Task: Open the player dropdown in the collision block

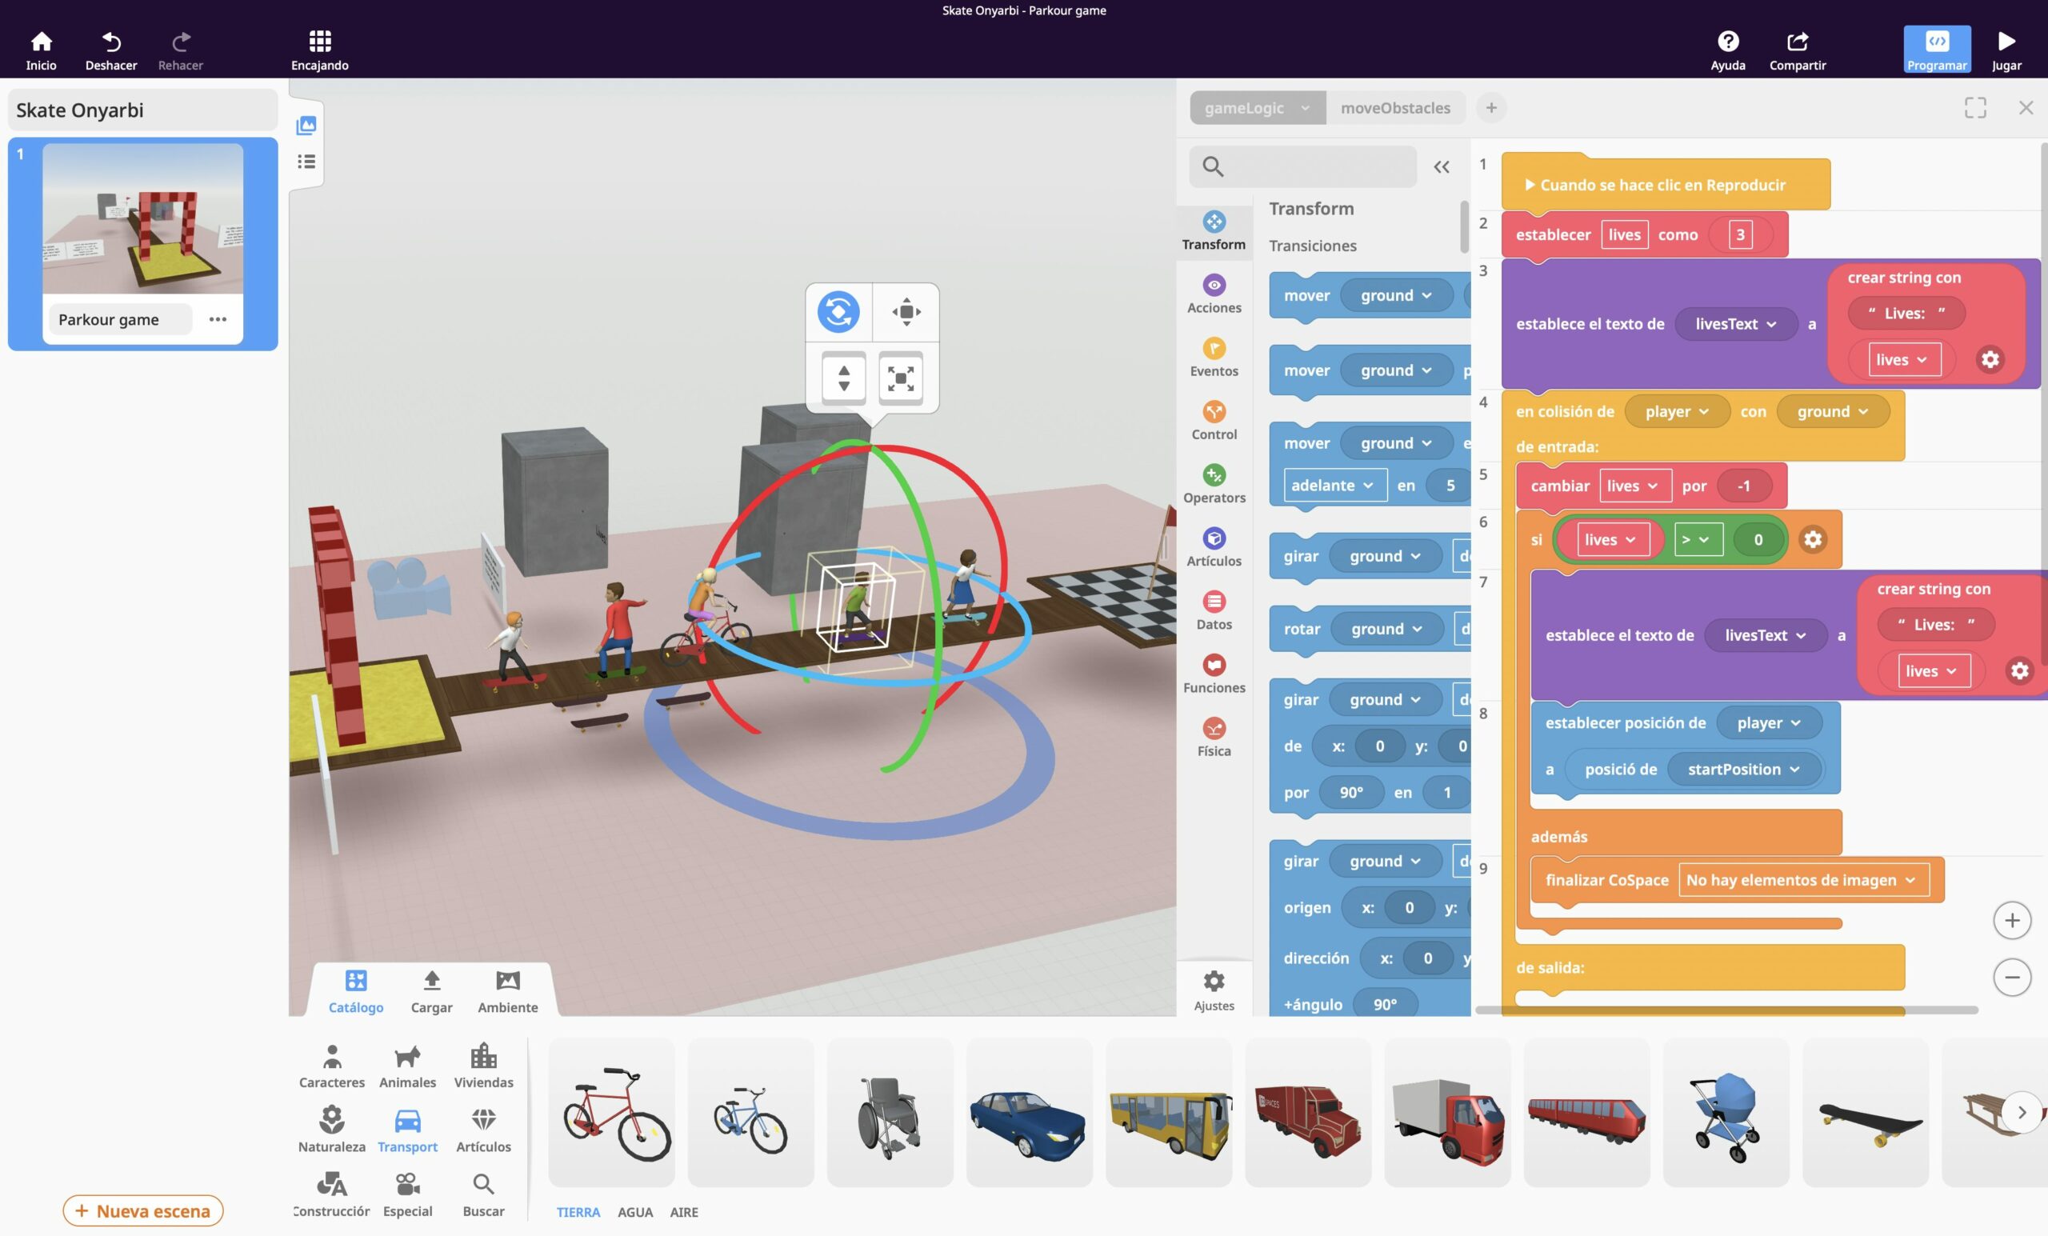Action: coord(1677,412)
